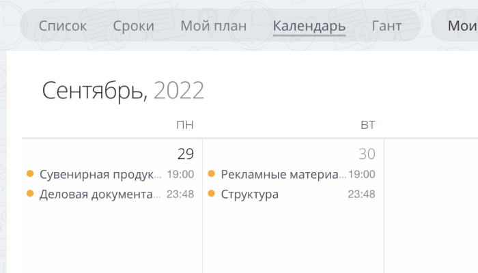Click the orange dot beside Сувенирная продук...
The height and width of the screenshot is (273, 478).
click(30, 174)
